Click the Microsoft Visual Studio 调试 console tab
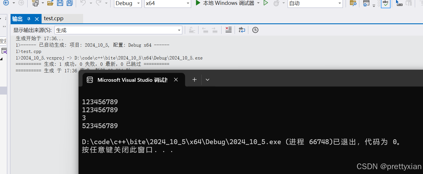The image size is (423, 174). [x=132, y=80]
